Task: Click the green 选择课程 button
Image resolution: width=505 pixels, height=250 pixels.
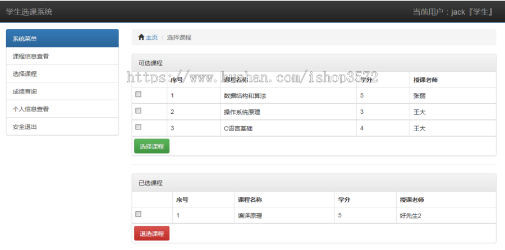Action: [x=151, y=146]
